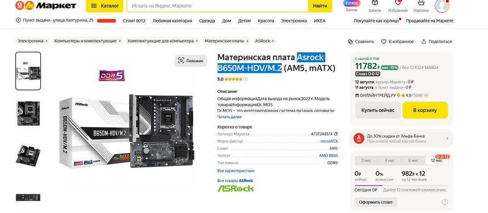Add product to В избранное
Image resolution: width=488 pixels, height=213 pixels.
(398, 42)
